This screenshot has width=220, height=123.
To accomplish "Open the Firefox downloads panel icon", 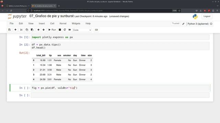I will pos(201,11).
